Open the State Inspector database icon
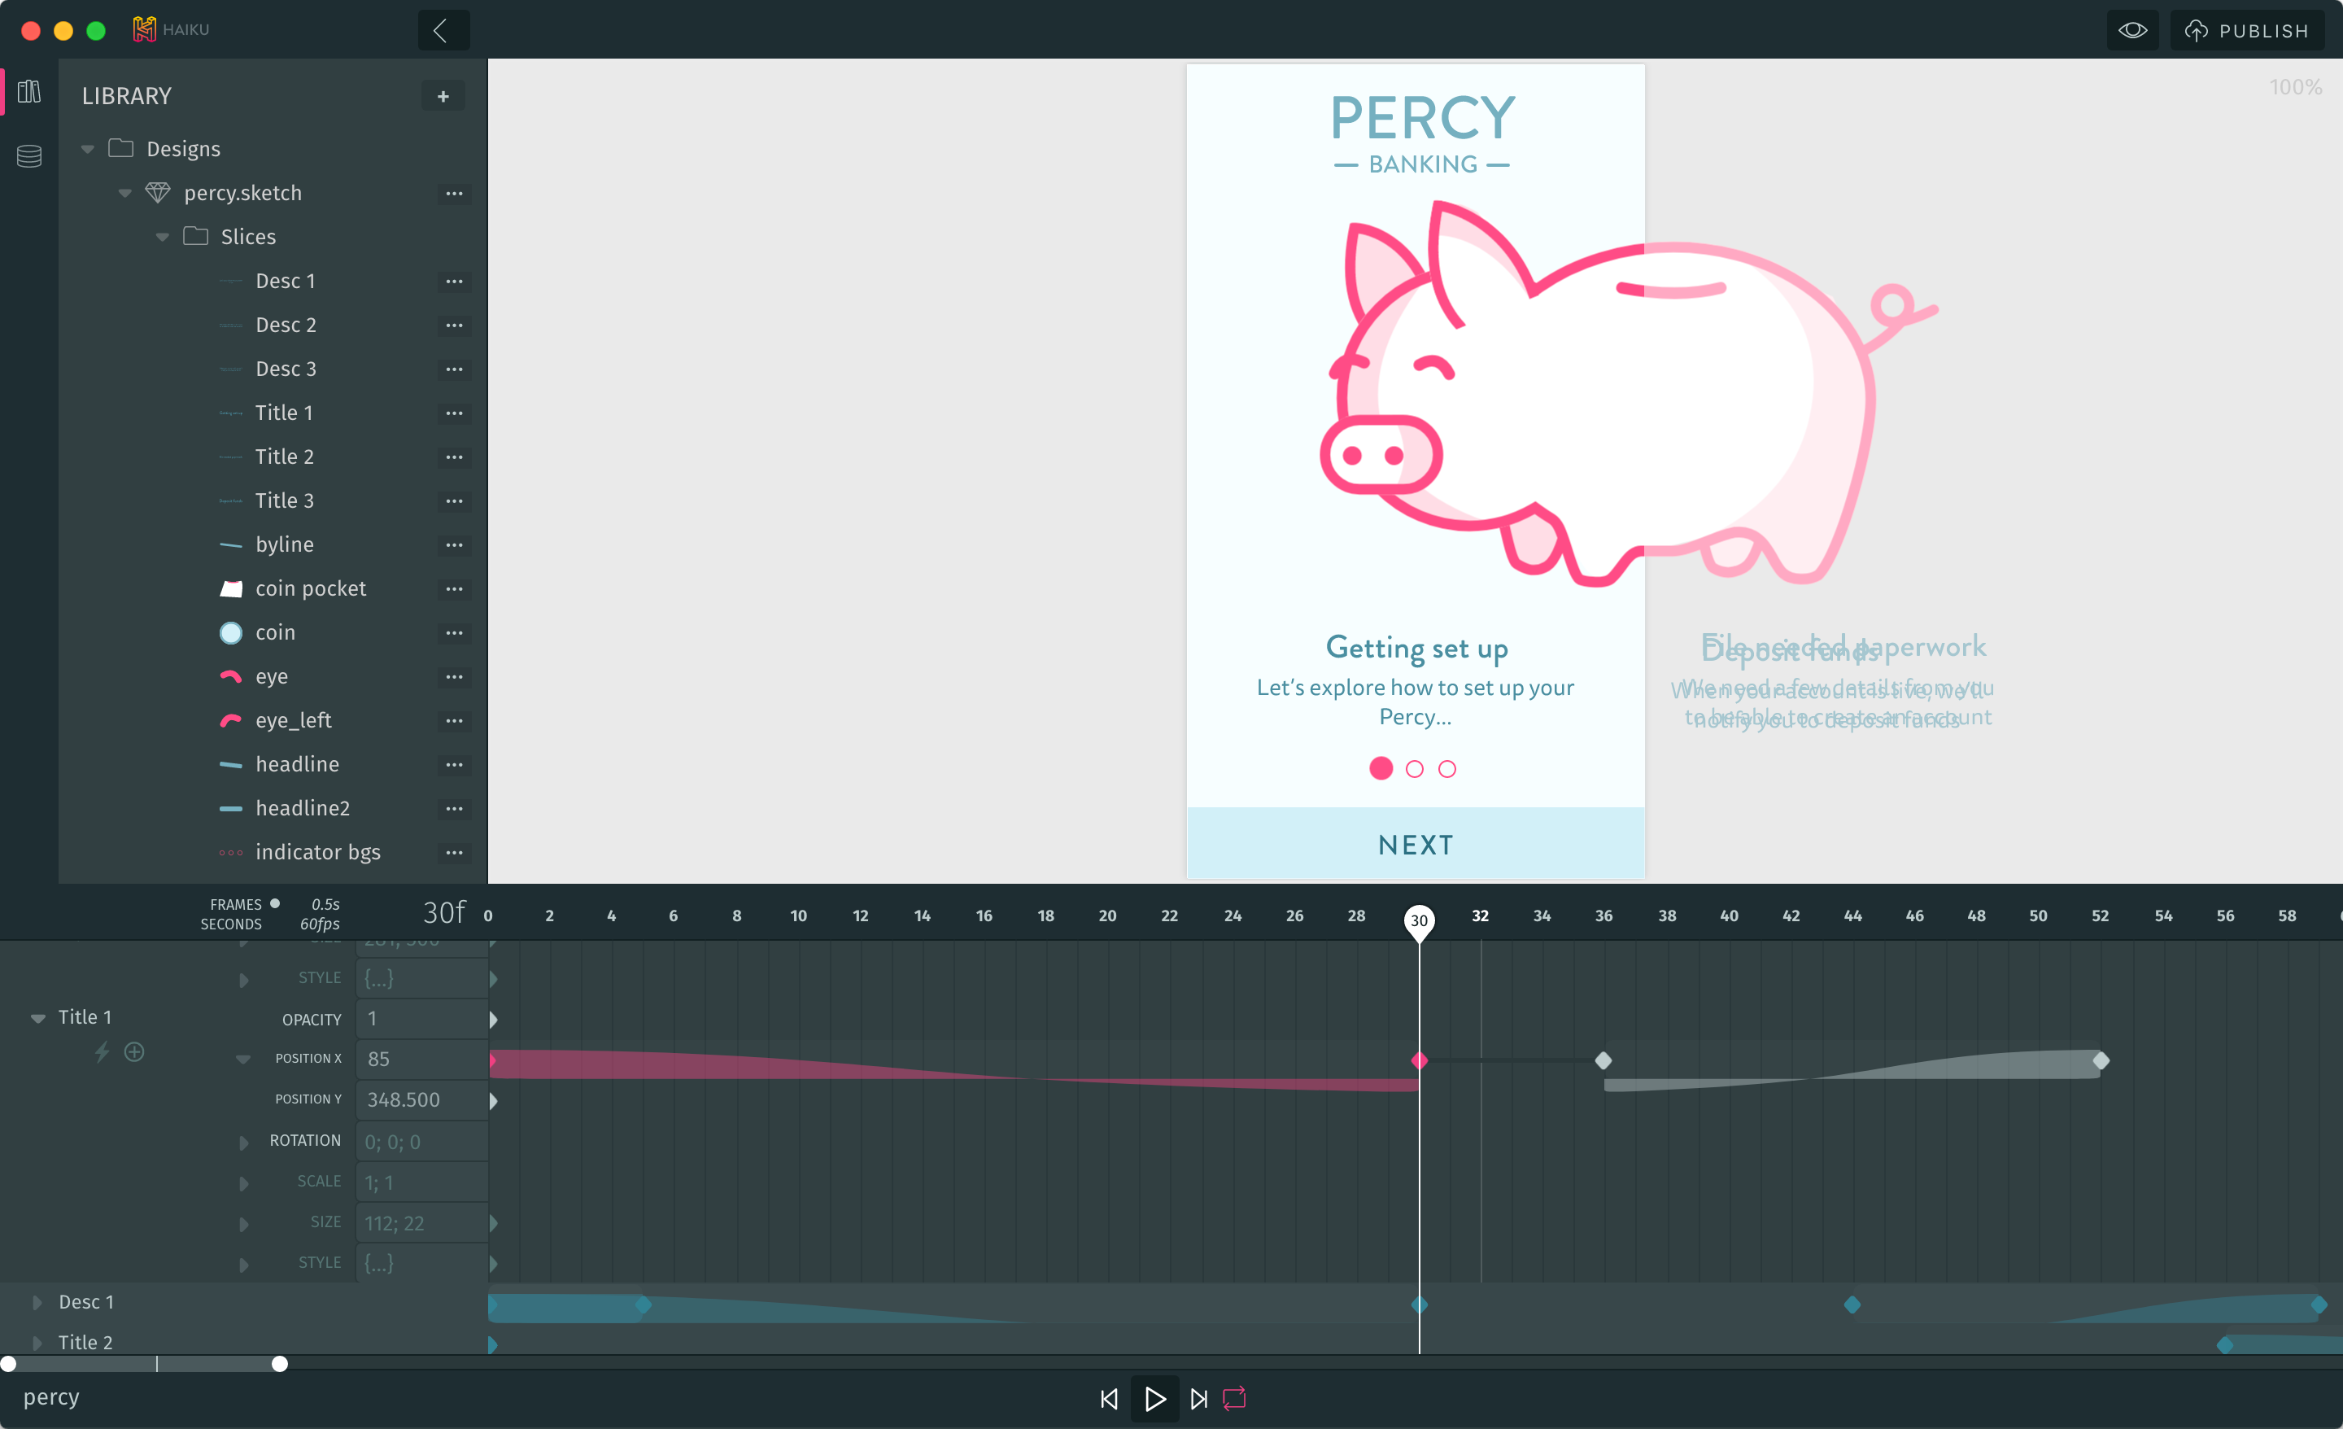The width and height of the screenshot is (2343, 1429). pos(29,156)
